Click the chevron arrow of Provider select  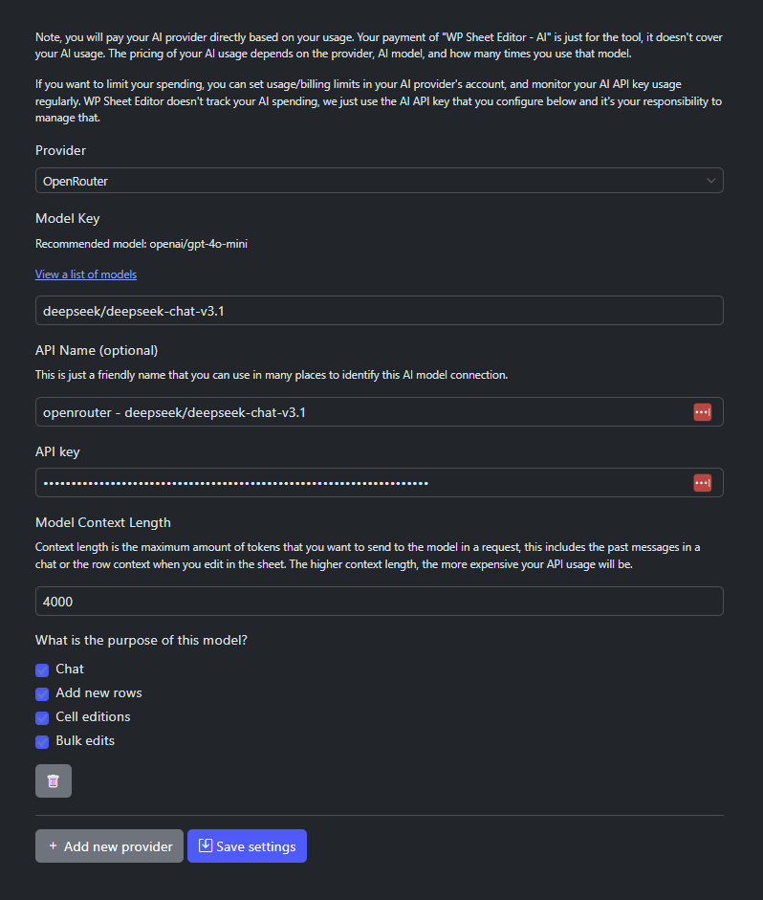(710, 181)
